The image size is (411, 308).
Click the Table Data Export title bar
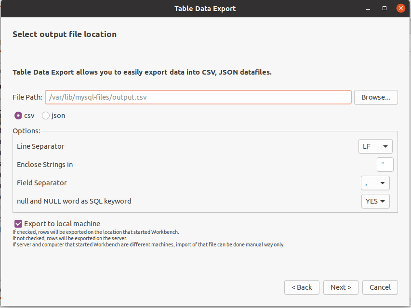click(205, 8)
